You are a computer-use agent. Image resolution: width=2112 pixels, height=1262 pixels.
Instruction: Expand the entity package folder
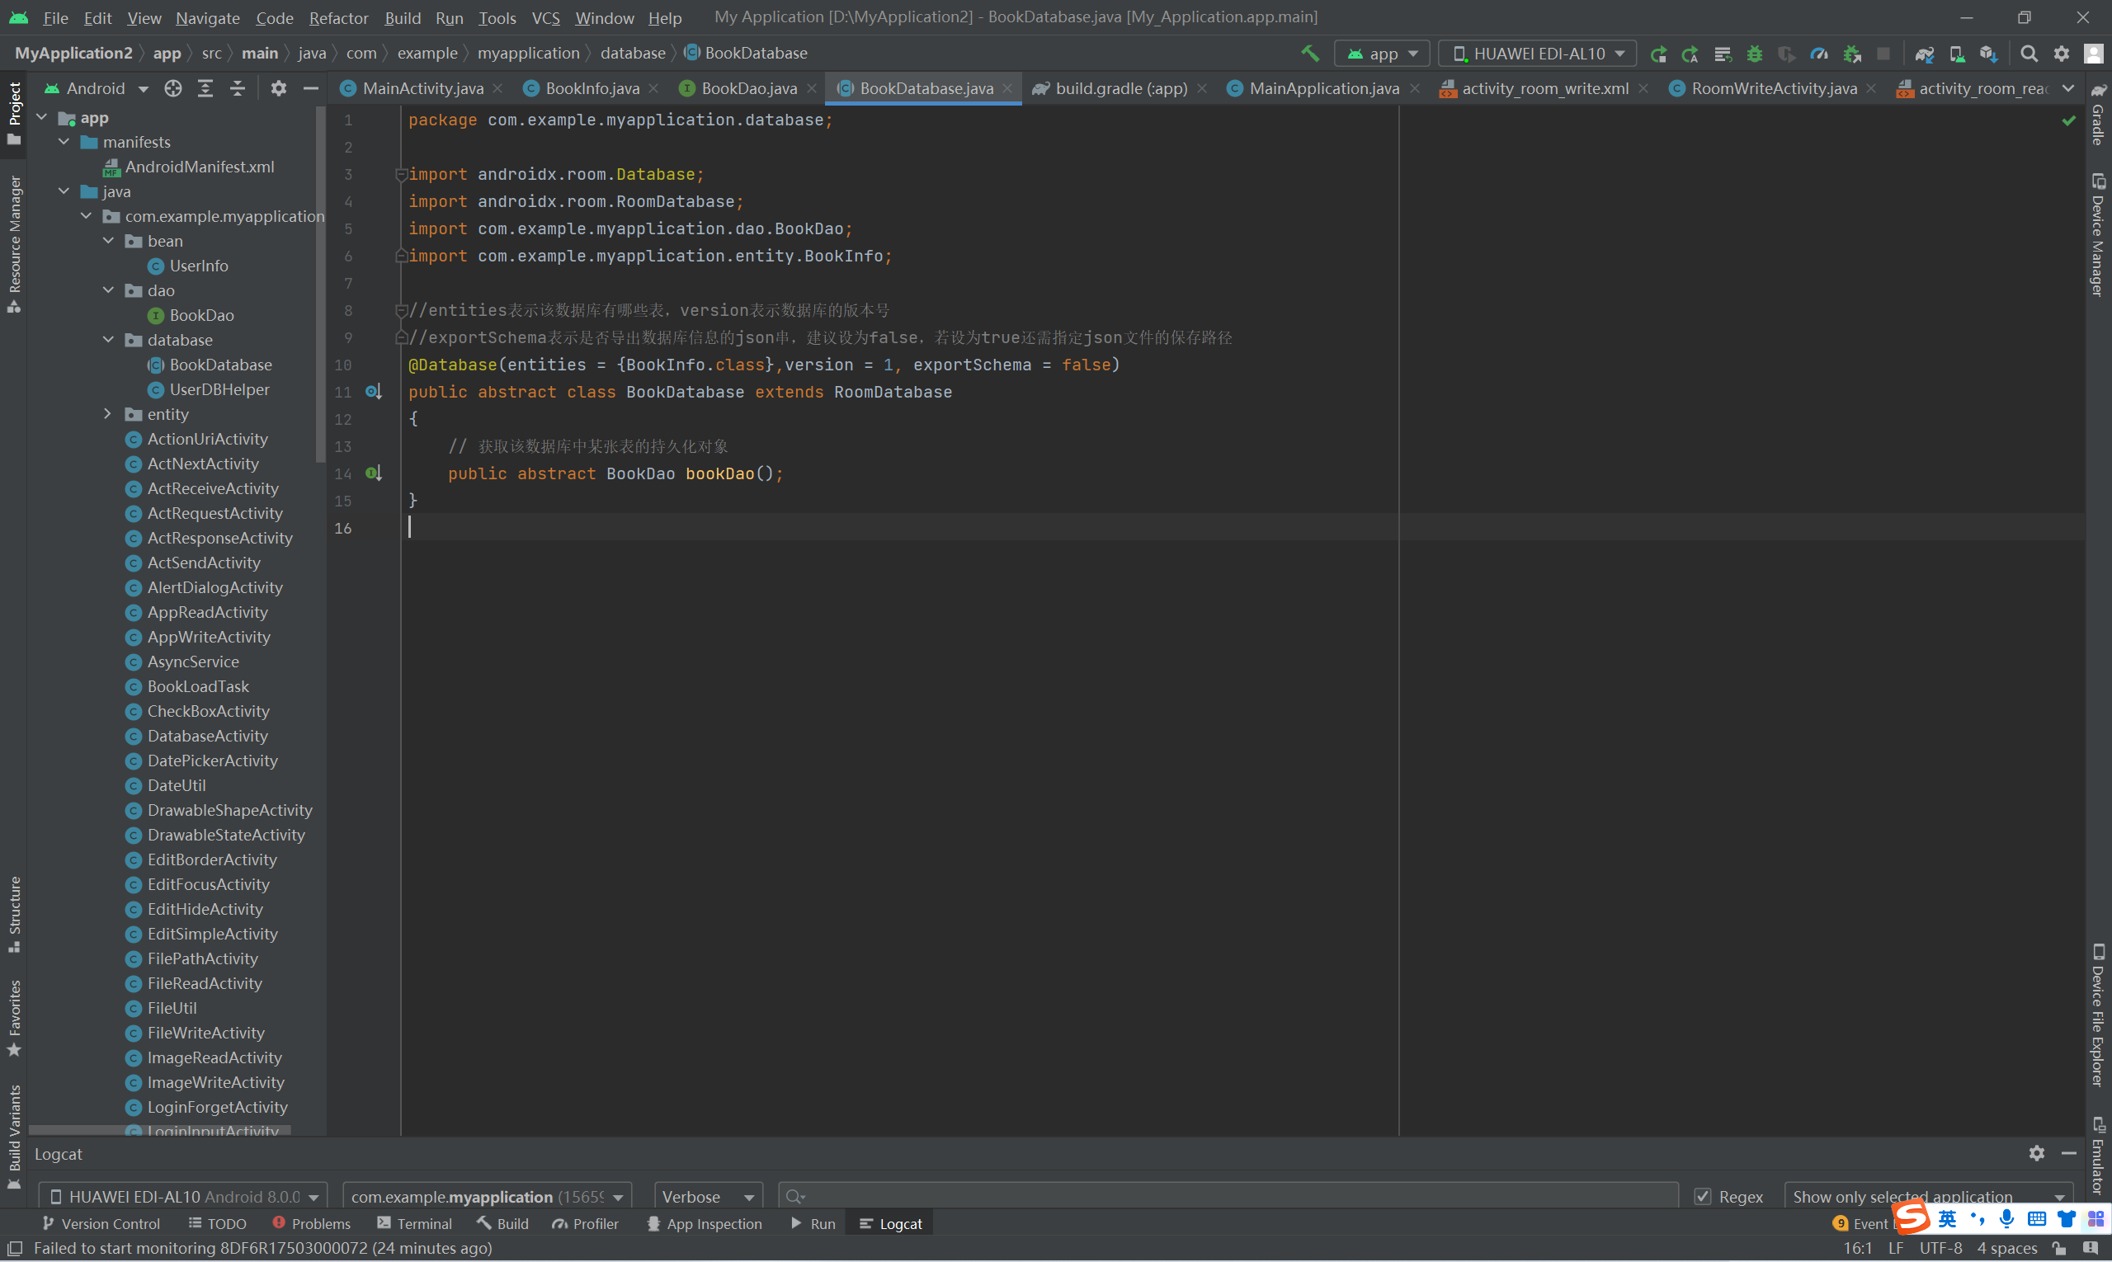[x=107, y=414]
